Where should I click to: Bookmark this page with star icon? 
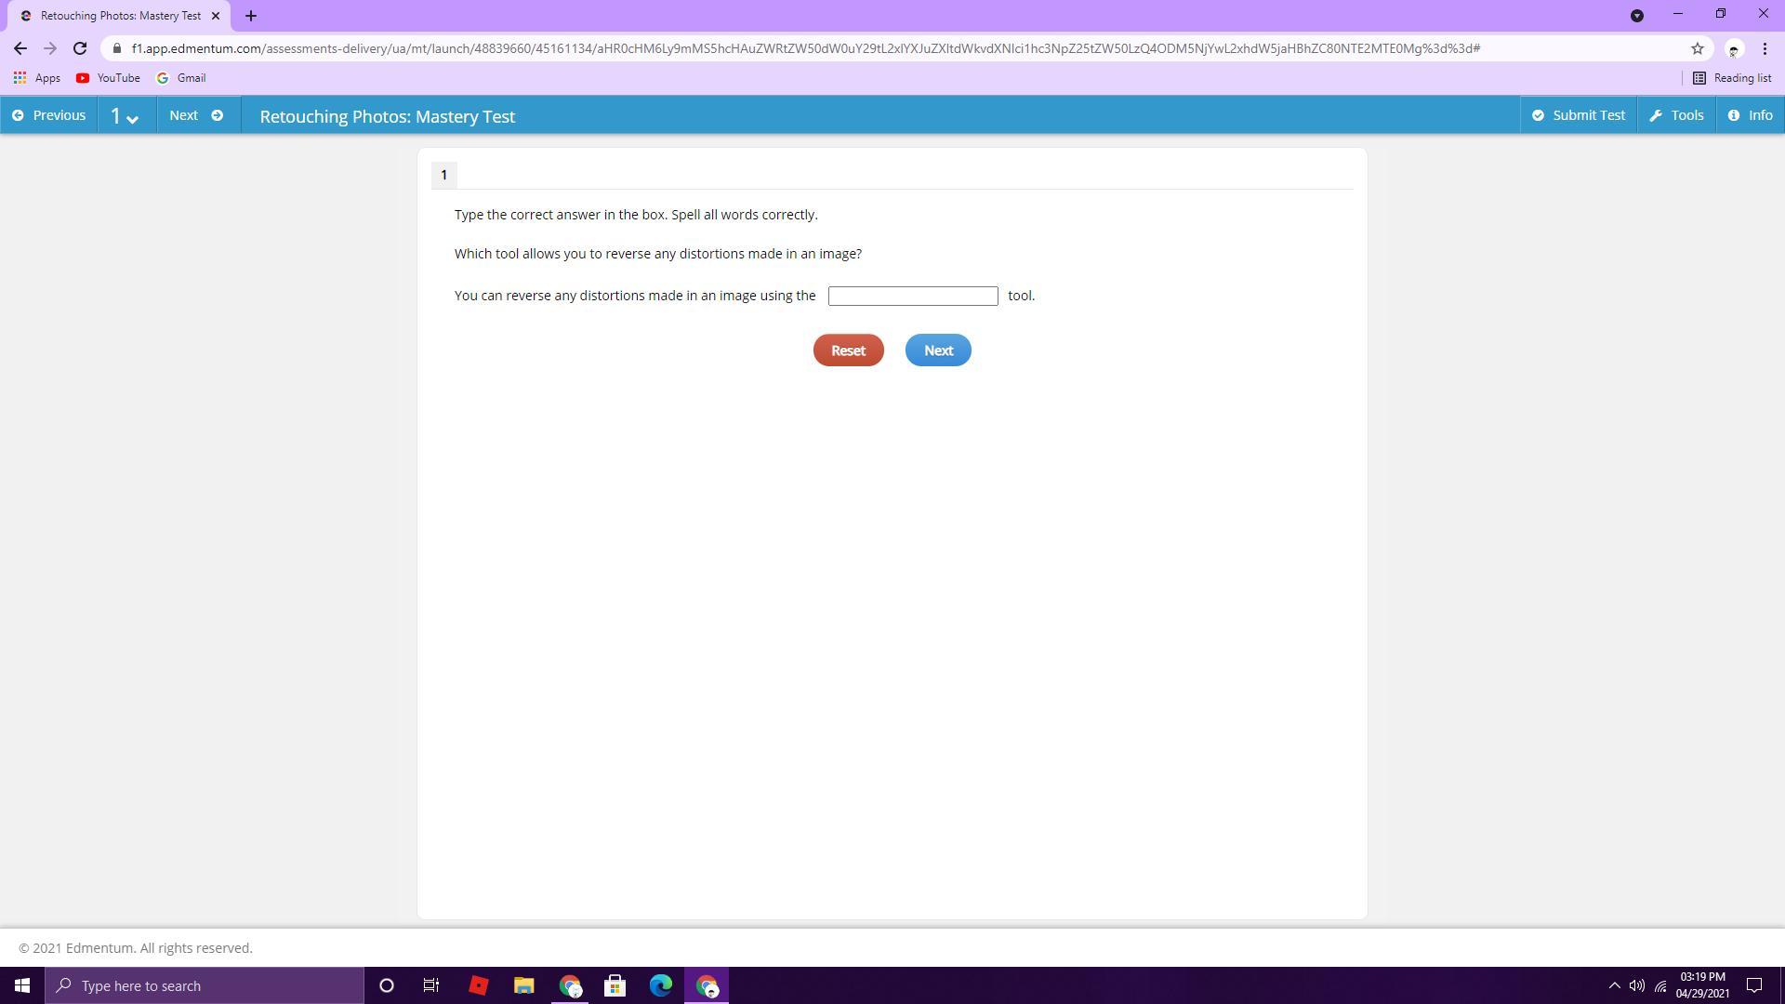coord(1697,48)
